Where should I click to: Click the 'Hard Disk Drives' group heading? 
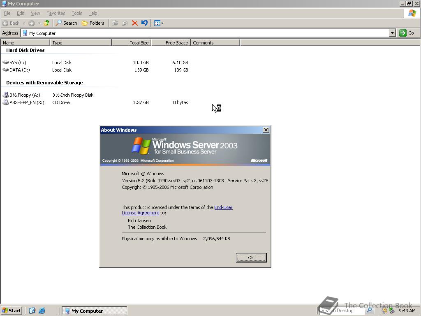25,50
